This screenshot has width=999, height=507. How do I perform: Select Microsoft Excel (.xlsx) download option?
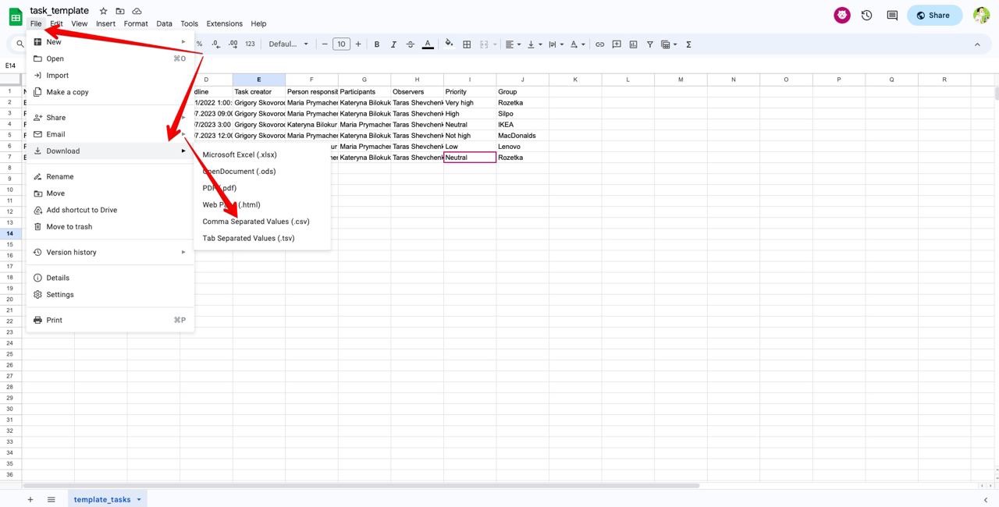click(240, 154)
